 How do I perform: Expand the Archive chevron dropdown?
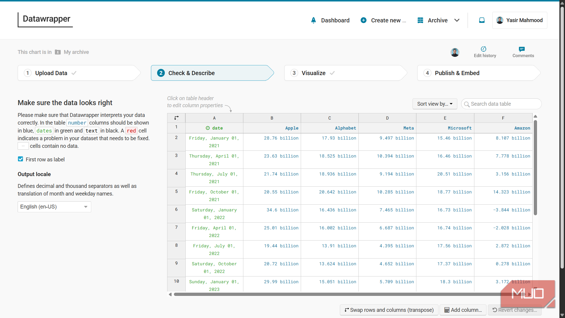point(457,20)
